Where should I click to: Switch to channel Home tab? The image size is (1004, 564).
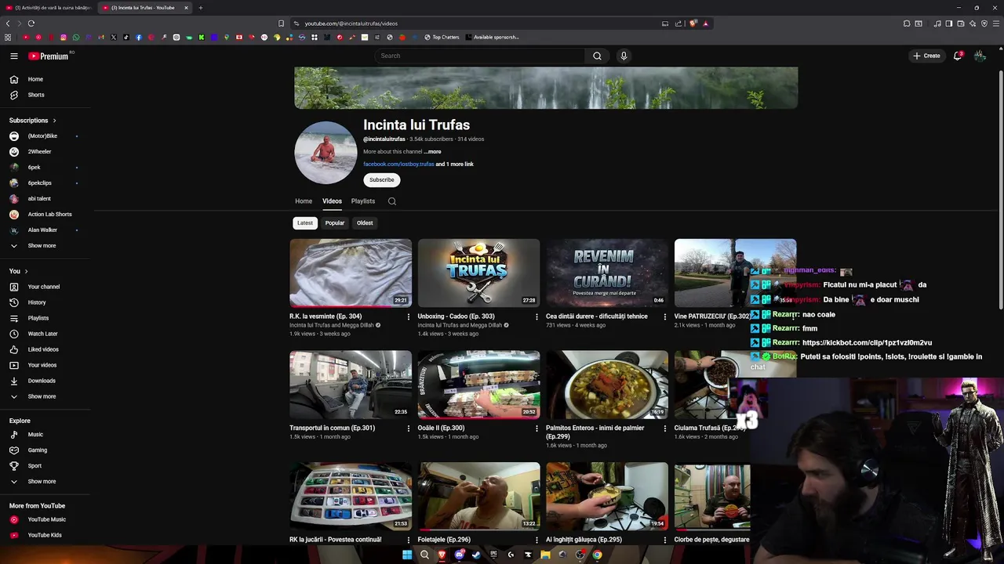click(x=304, y=201)
